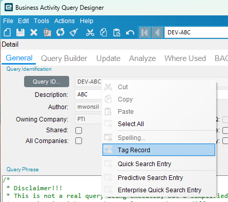Switch to the Query Builder tab

[64, 58]
